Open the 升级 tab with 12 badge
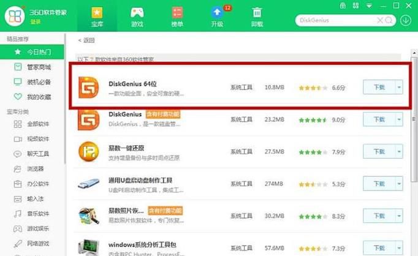 pyautogui.click(x=217, y=17)
